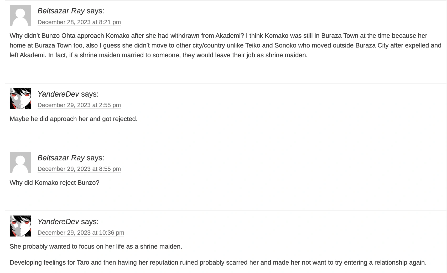
Task: Open Beltsazar Ray's name on December 28 comment
Action: [61, 11]
